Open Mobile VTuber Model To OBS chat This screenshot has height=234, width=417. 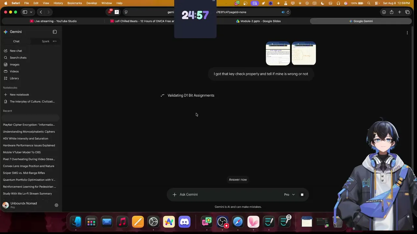pyautogui.click(x=22, y=152)
